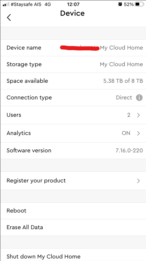
Task: Expand Users chevron arrow
Action: [138, 115]
